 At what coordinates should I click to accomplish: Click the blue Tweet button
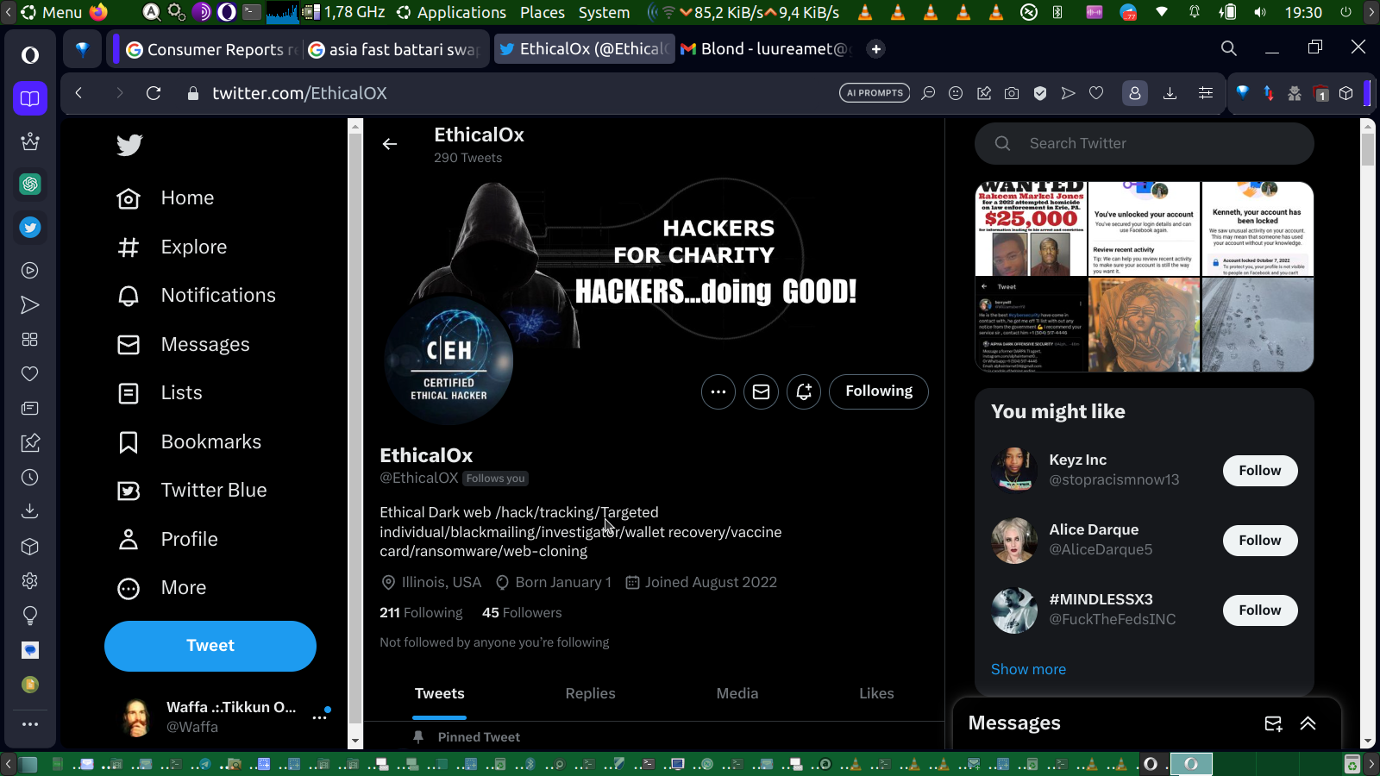[x=210, y=646]
